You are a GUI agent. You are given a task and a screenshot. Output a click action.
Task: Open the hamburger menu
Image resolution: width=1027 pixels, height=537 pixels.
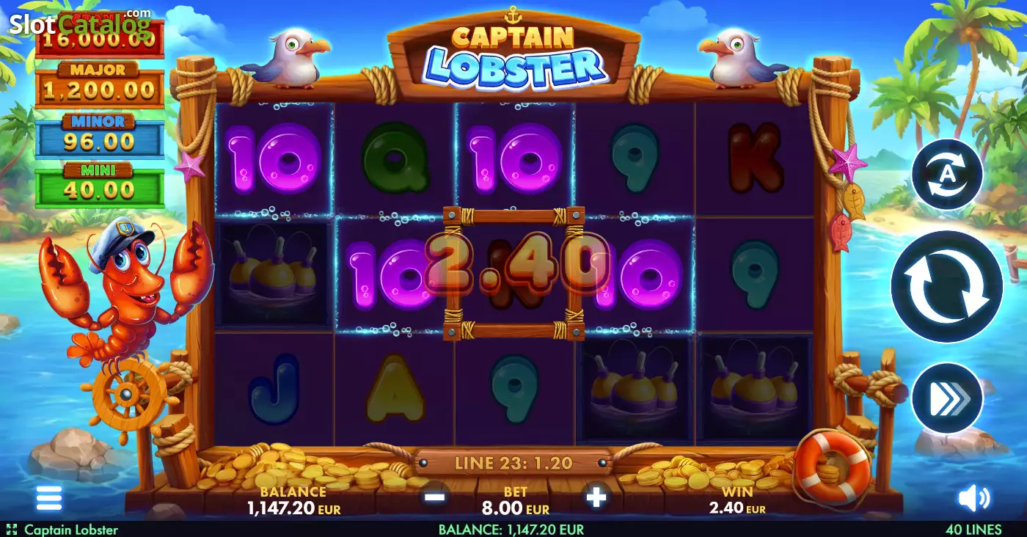(49, 498)
